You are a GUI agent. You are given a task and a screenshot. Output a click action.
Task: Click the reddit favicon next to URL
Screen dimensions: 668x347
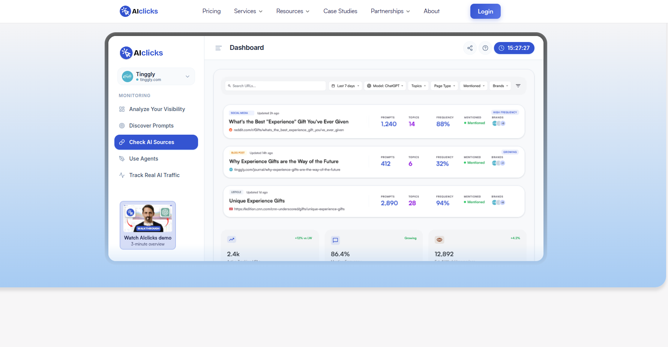tap(231, 130)
